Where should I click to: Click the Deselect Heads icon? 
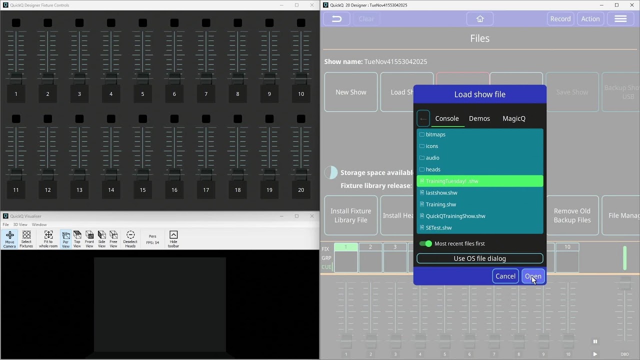pos(130,239)
